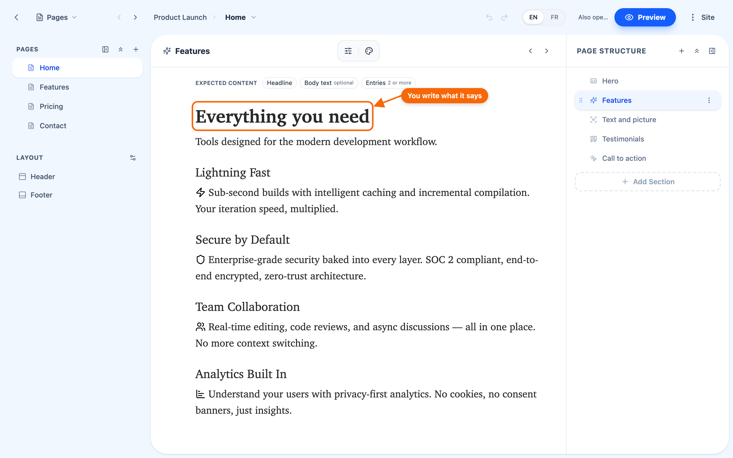Viewport: 733px width, 458px height.
Task: Go to next section chevron
Action: tap(546, 51)
